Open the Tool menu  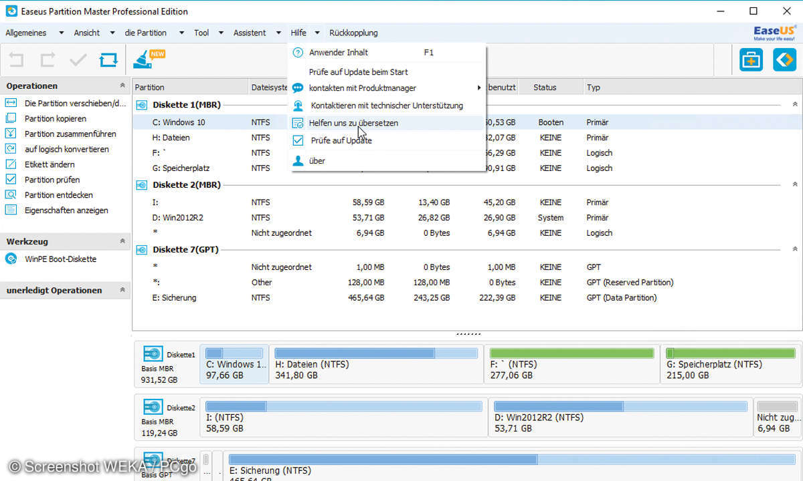coord(201,33)
